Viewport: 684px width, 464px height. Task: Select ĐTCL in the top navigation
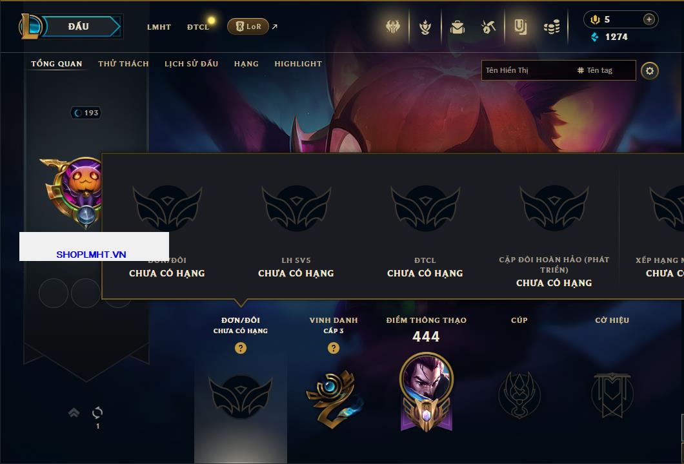pos(198,27)
